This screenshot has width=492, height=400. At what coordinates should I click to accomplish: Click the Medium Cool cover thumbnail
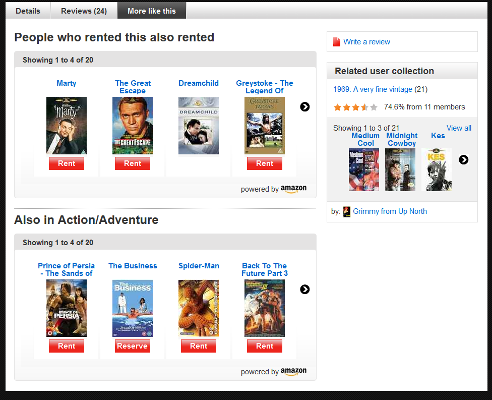(364, 170)
